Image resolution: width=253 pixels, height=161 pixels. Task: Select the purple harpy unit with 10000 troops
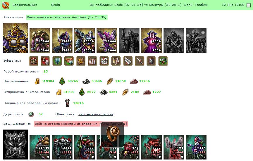pyautogui.click(x=107, y=41)
